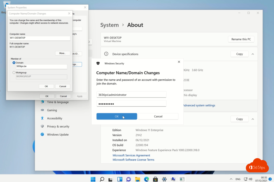Click OK in Computer Name/Domain Changes dialog

coord(46,86)
